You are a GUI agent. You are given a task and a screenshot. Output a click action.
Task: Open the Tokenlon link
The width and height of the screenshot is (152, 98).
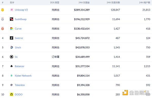[x=20, y=85]
